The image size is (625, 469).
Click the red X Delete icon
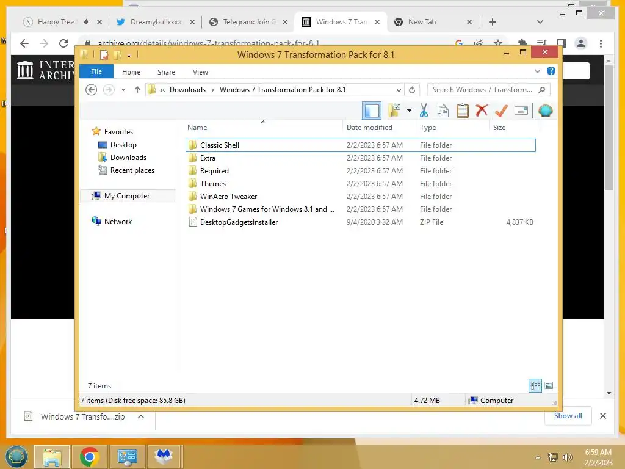pos(482,110)
